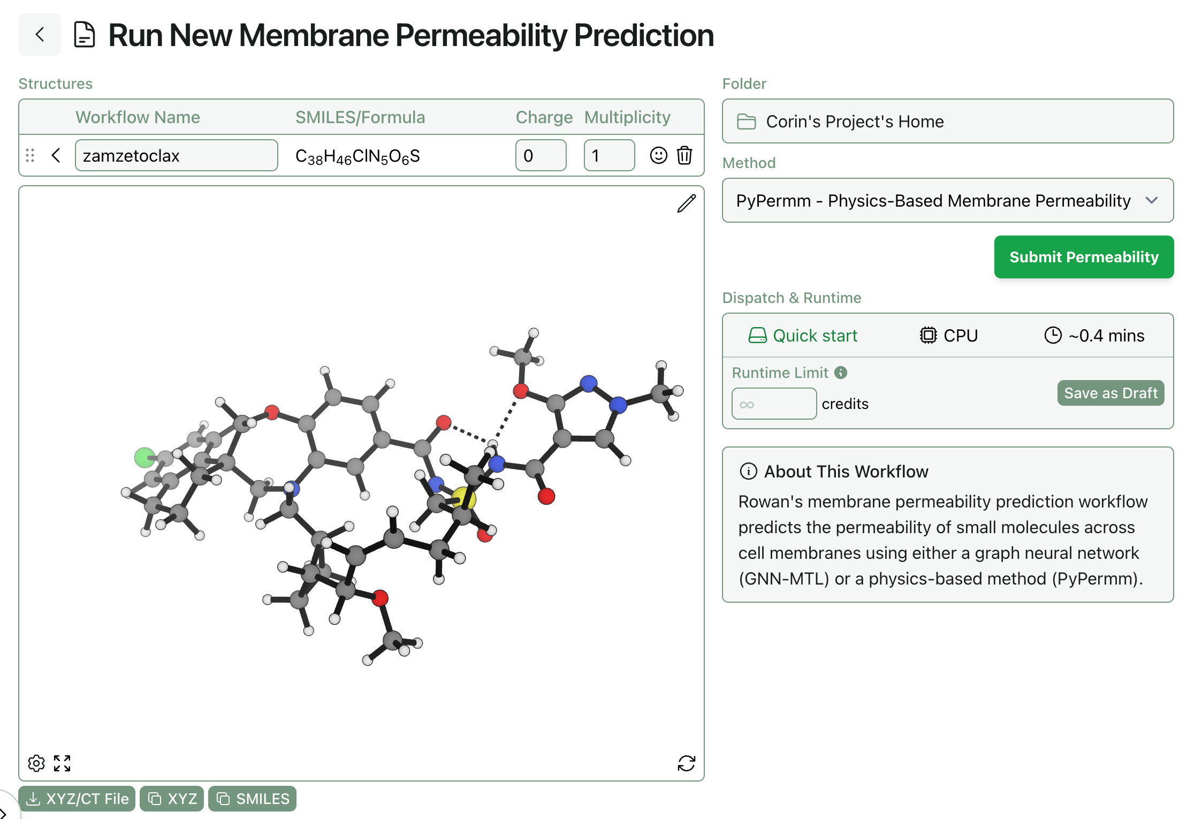Image resolution: width=1187 pixels, height=819 pixels.
Task: Download the XYZ/CT File
Action: (77, 799)
